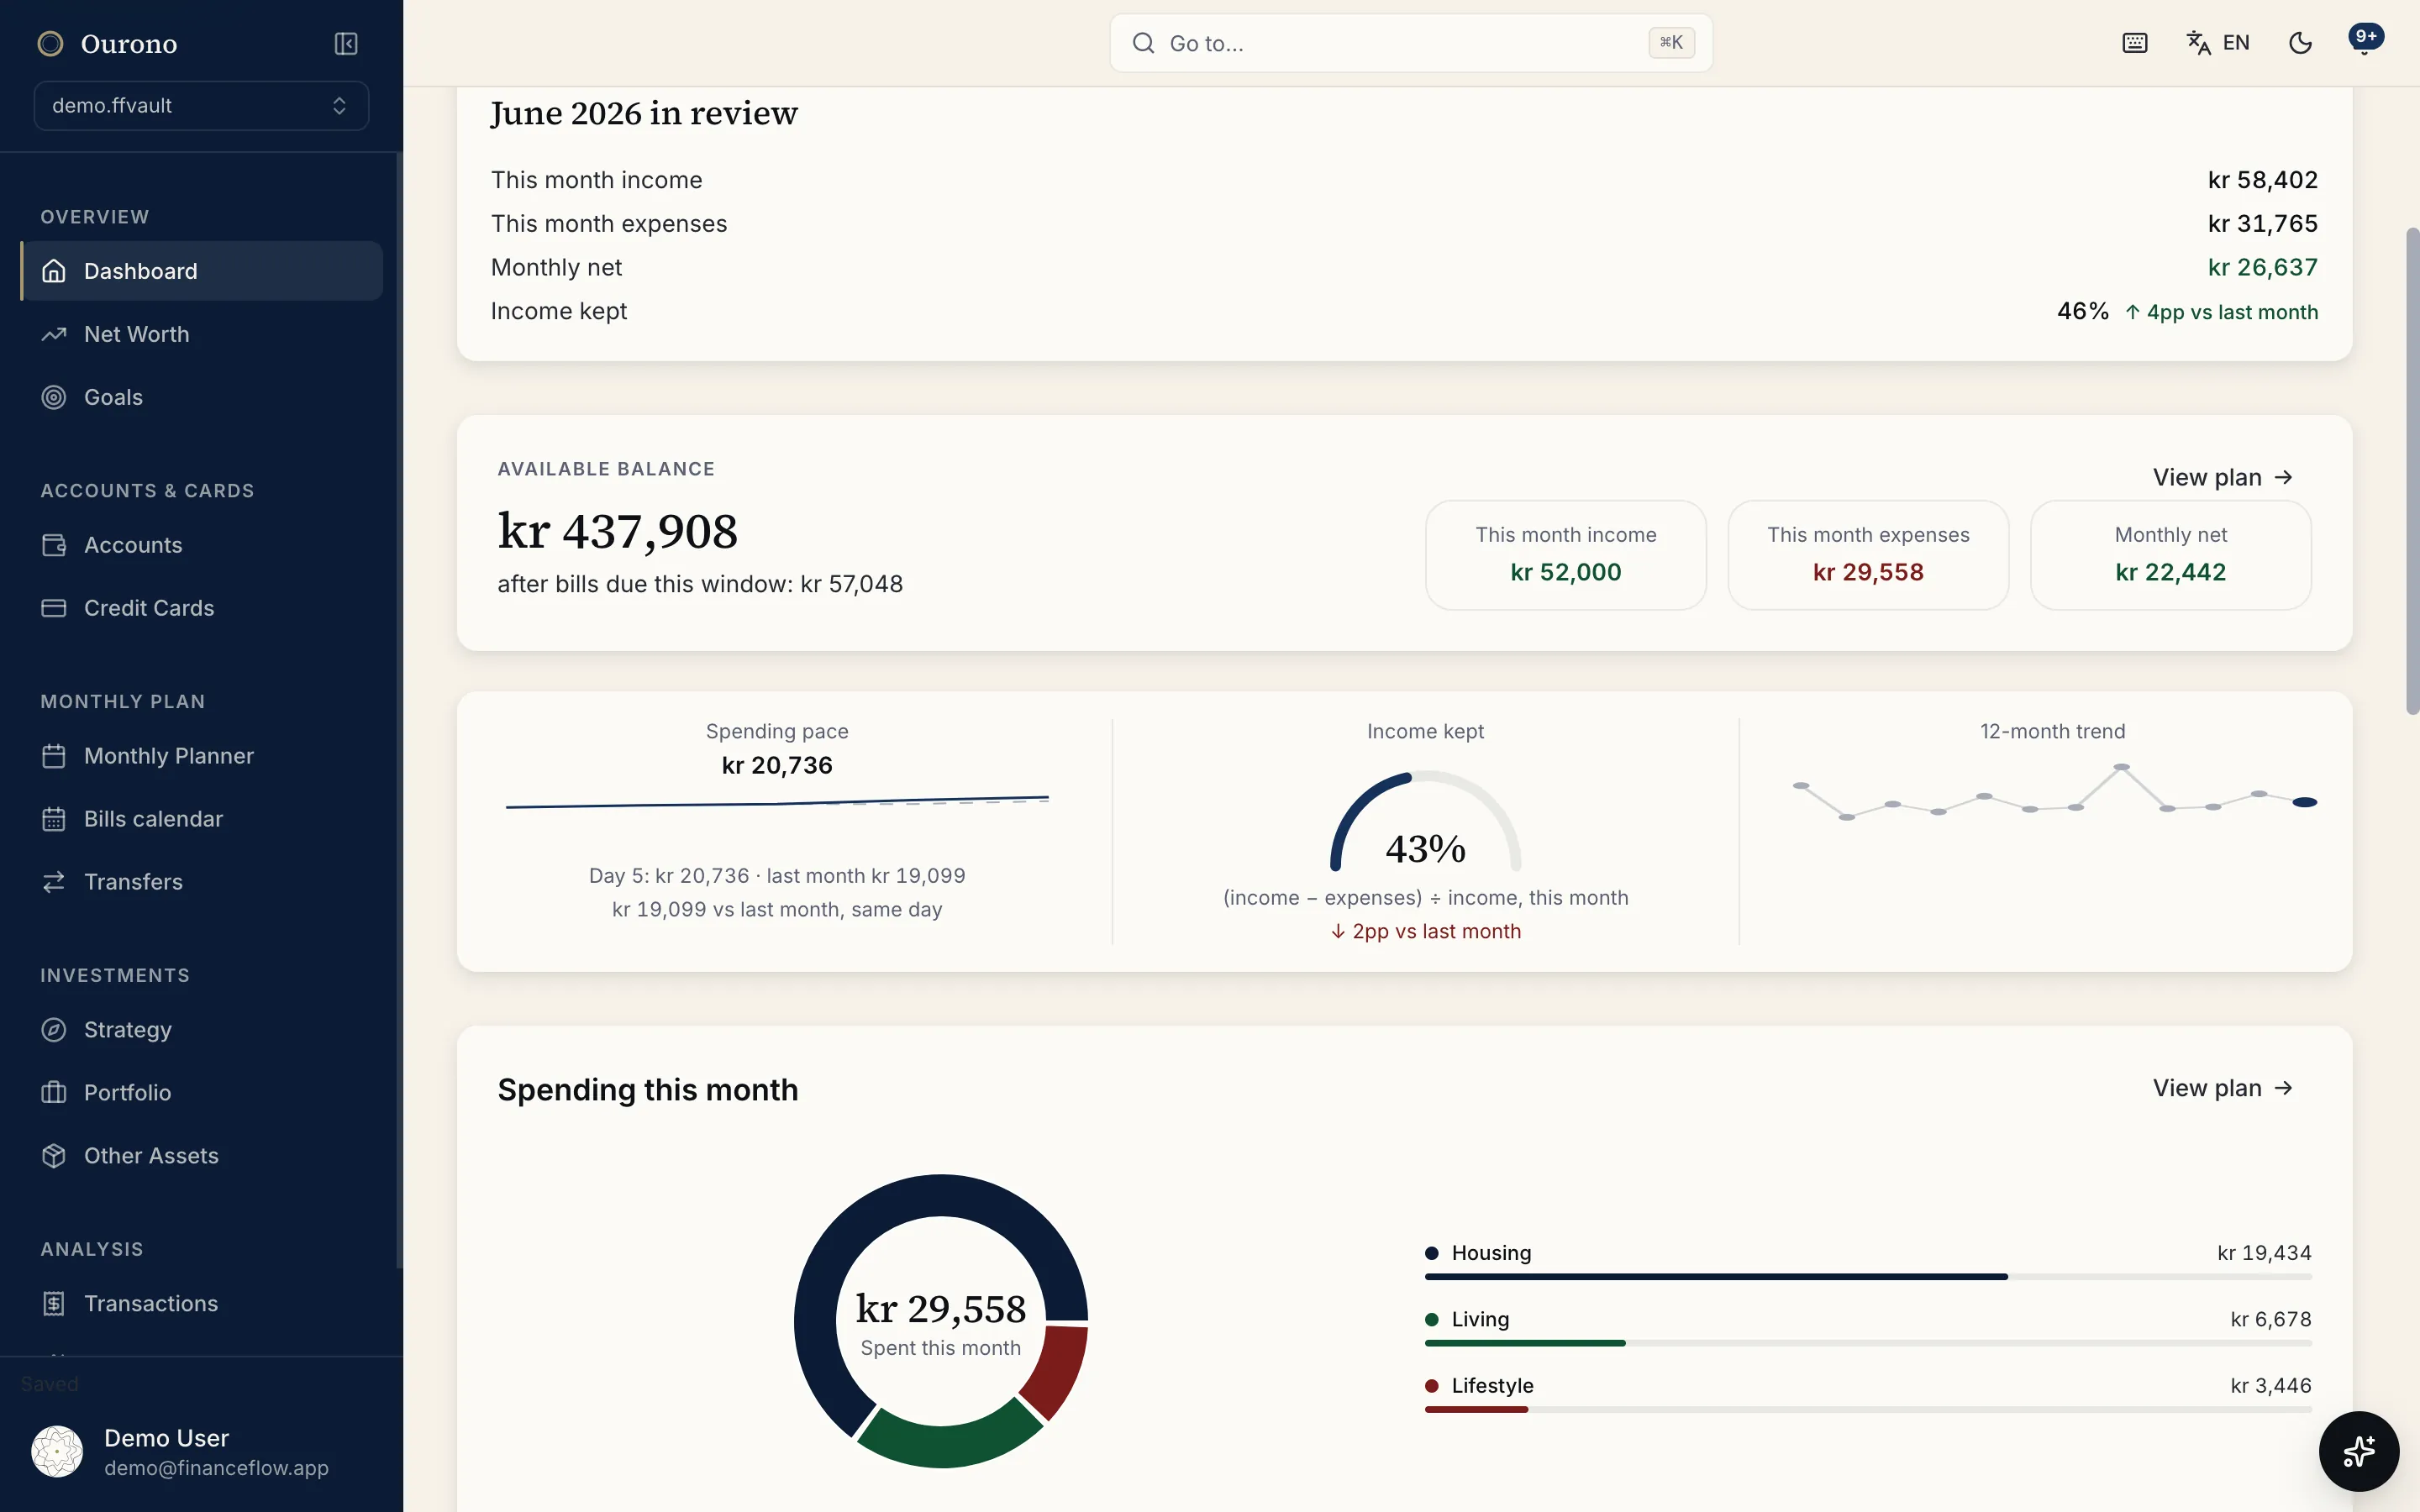Click the latest point on 12-month trend
Viewport: 2420px width, 1512px height.
click(x=2304, y=802)
